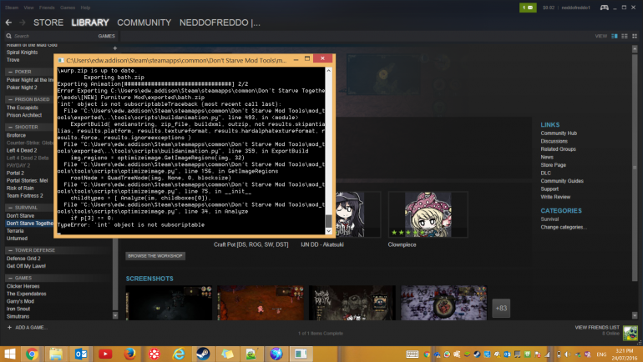Click the forward navigation arrow

(x=23, y=23)
